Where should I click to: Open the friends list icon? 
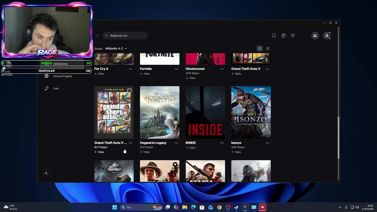(315, 36)
